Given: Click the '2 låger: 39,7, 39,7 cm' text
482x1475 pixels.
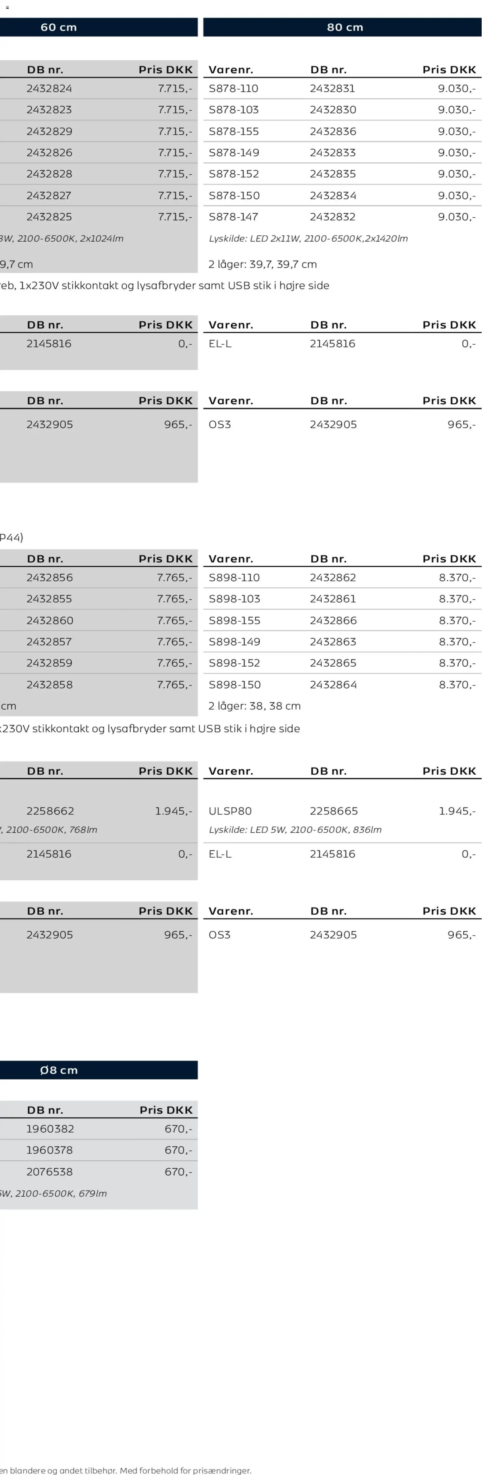Looking at the screenshot, I should (x=262, y=265).
